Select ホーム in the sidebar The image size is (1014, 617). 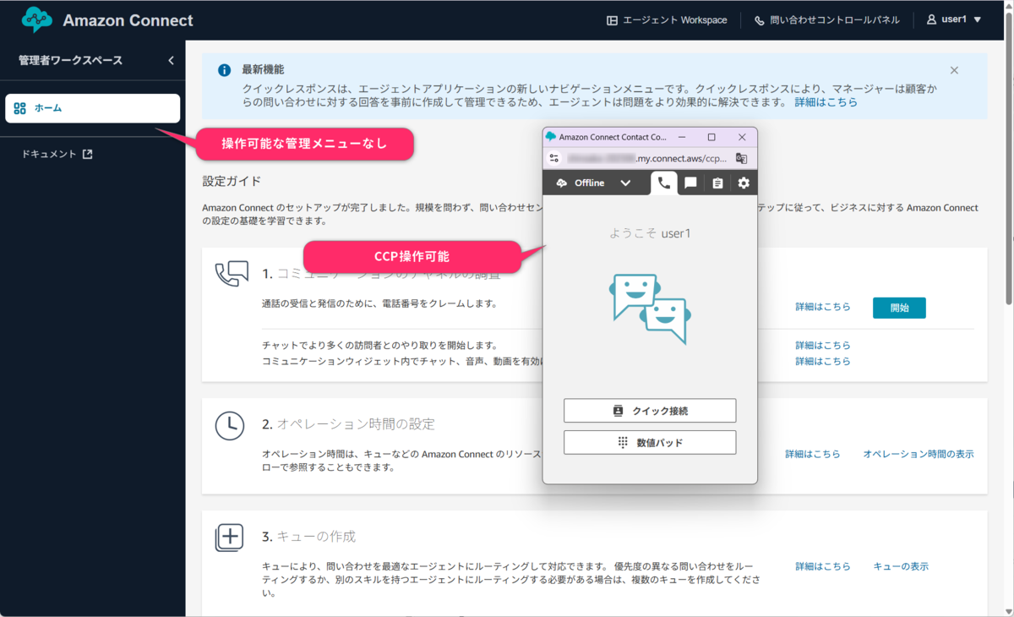93,108
